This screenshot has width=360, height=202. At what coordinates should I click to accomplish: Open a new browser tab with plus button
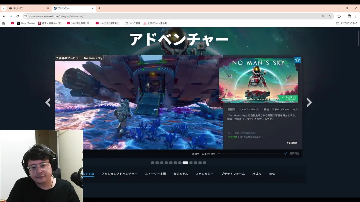click(x=99, y=8)
